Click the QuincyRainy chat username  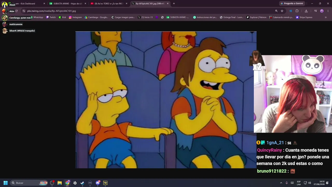(269, 150)
